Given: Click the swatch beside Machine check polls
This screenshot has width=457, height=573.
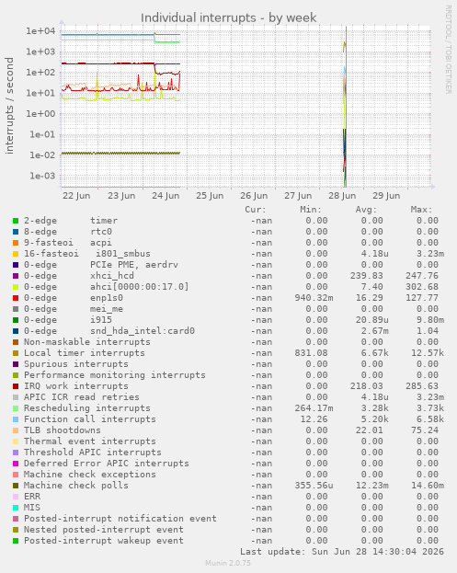Looking at the screenshot, I should (x=16, y=486).
